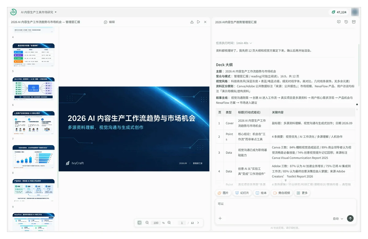Send the message with arrow button
The width and height of the screenshot is (368, 239).
(350, 218)
